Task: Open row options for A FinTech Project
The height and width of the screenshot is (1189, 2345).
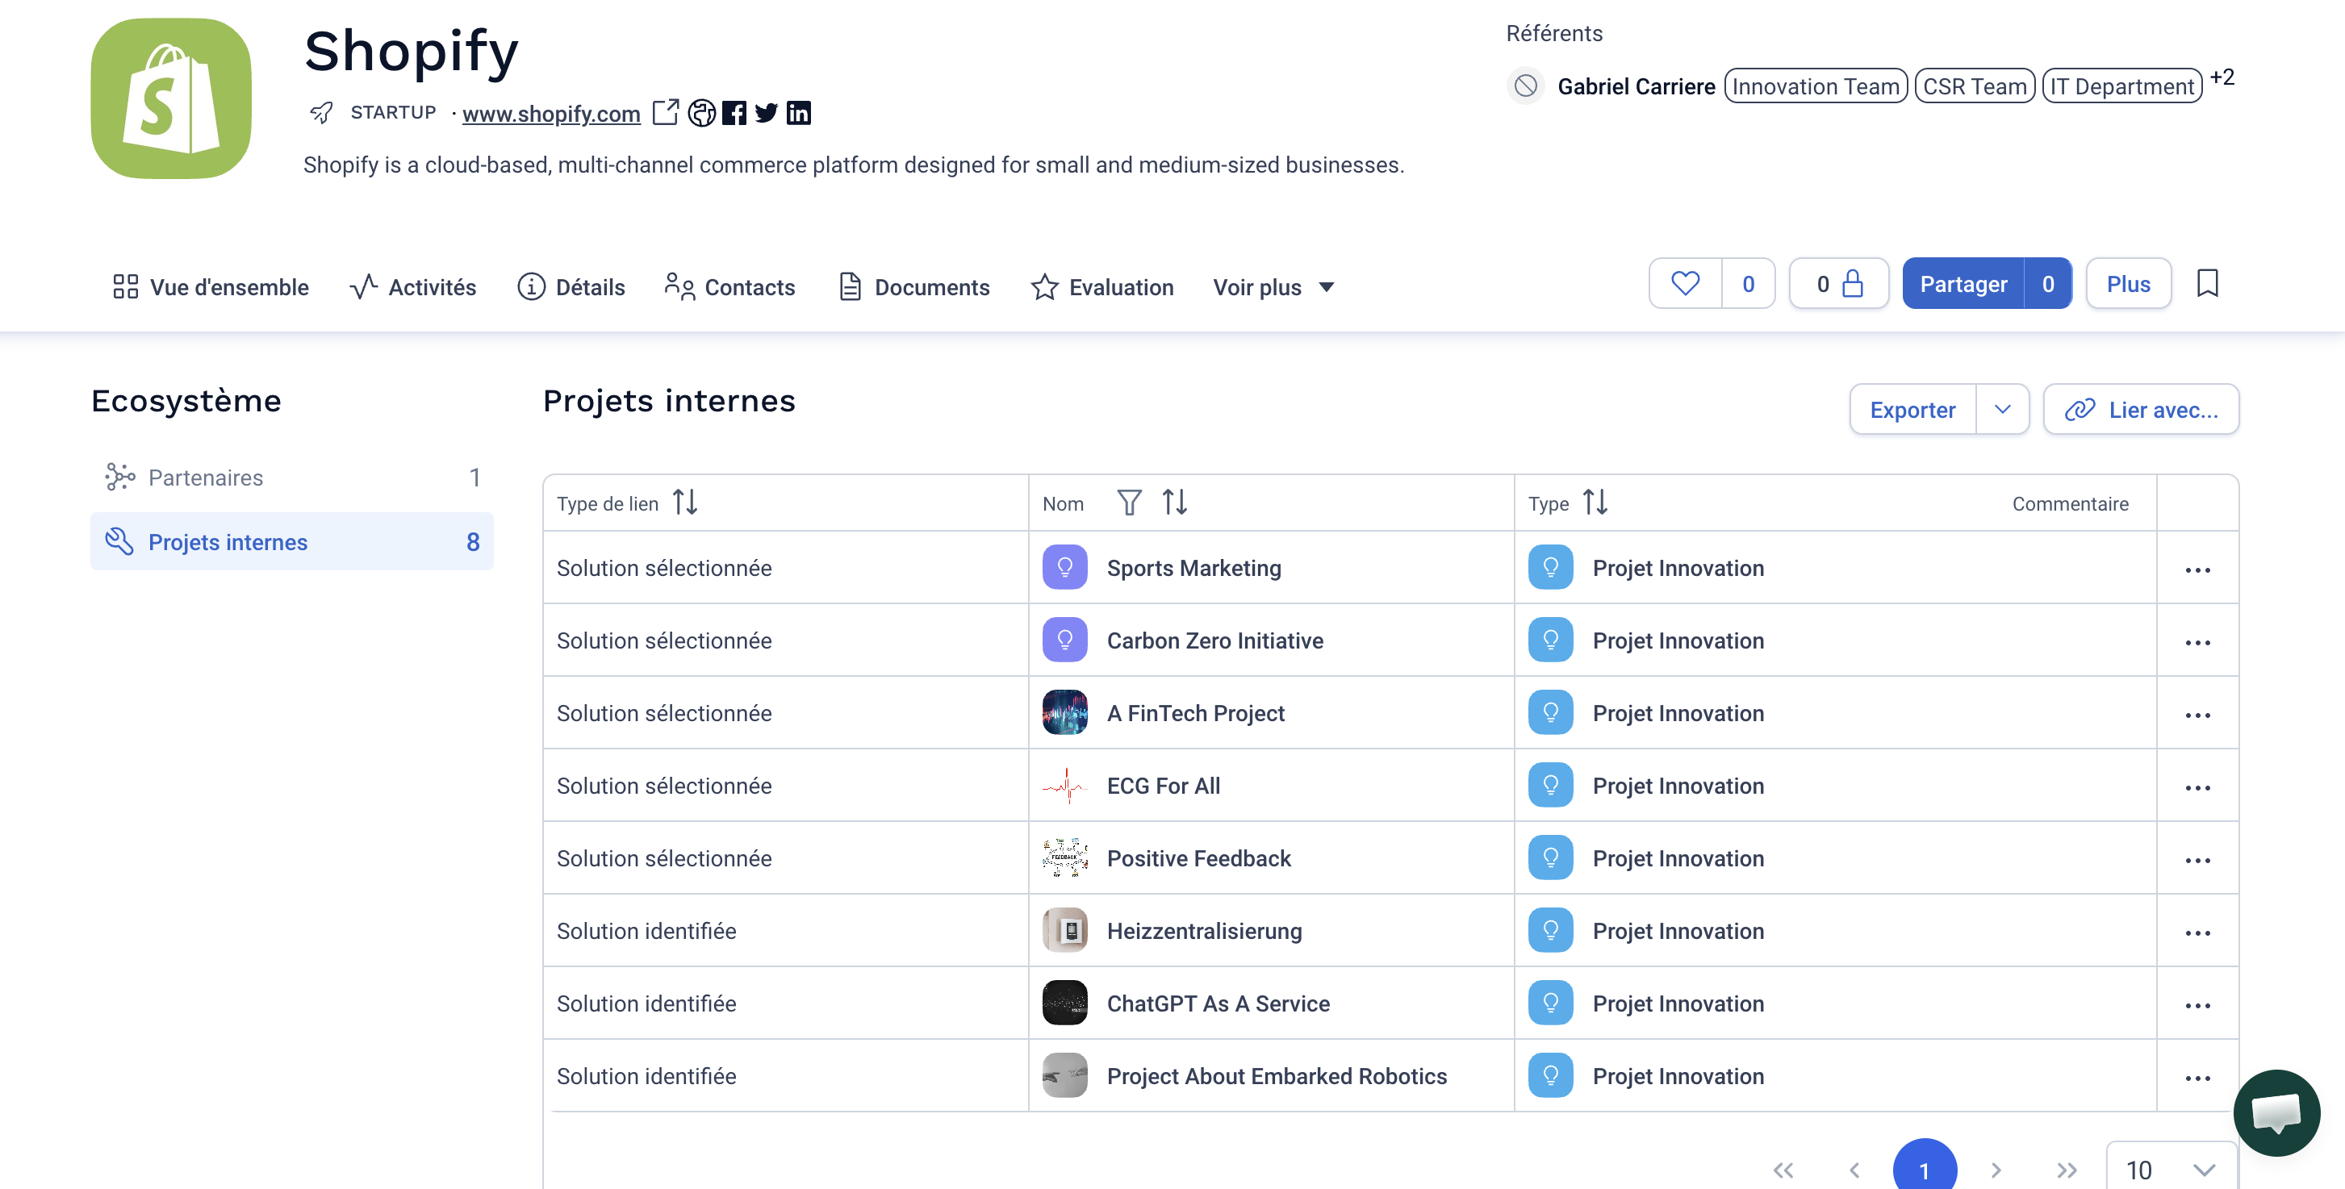Action: coord(2197,716)
